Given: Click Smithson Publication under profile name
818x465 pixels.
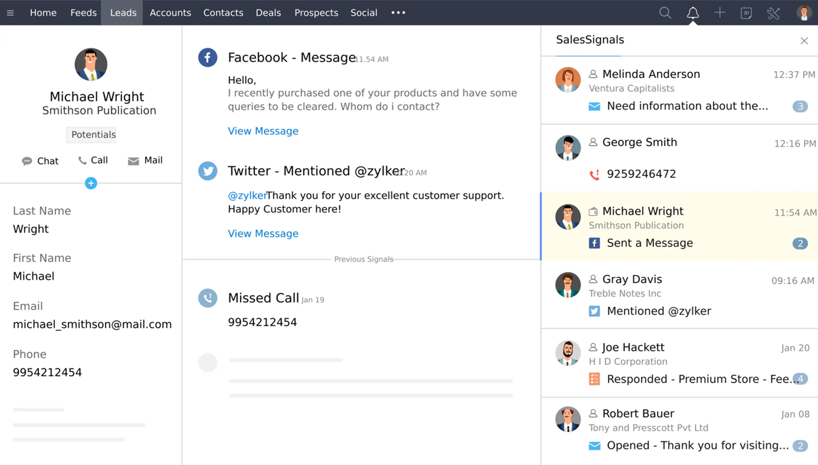Looking at the screenshot, I should [x=99, y=110].
